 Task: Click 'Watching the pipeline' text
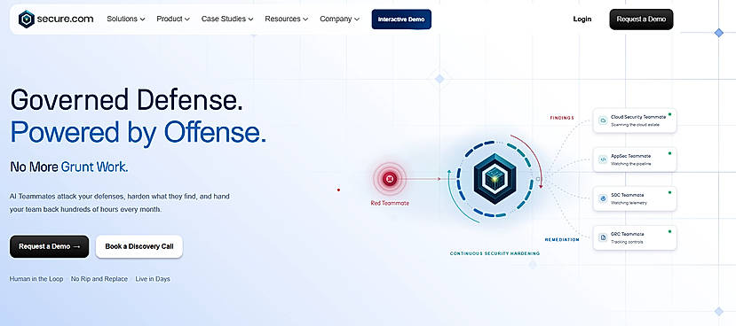pyautogui.click(x=630, y=164)
